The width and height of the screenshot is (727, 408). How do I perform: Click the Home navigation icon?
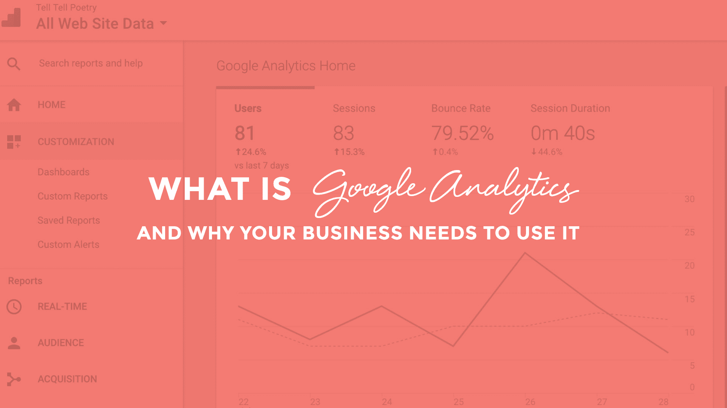pyautogui.click(x=14, y=104)
